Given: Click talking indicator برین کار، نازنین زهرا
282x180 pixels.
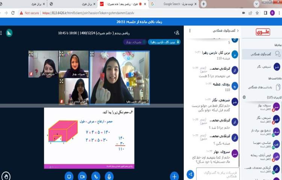Looking at the screenshot, I should (164, 42).
